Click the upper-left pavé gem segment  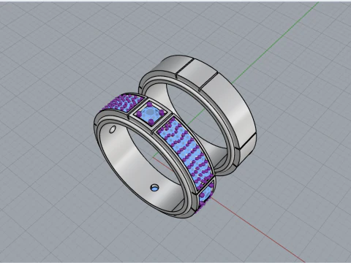[124, 104]
